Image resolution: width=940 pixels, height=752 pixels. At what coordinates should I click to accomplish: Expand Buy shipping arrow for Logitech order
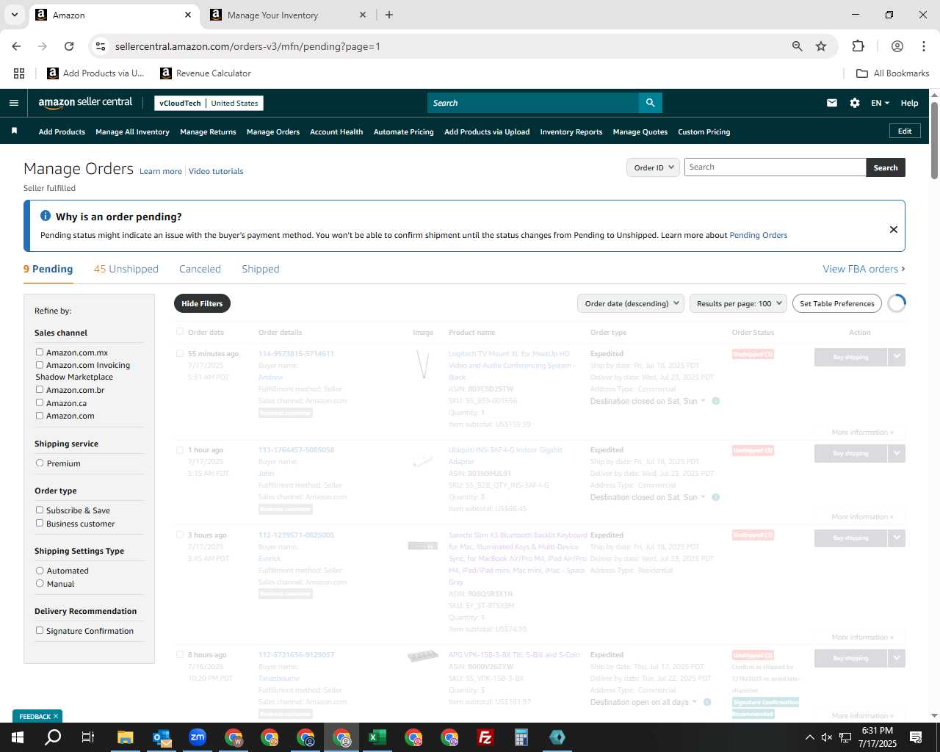click(897, 357)
